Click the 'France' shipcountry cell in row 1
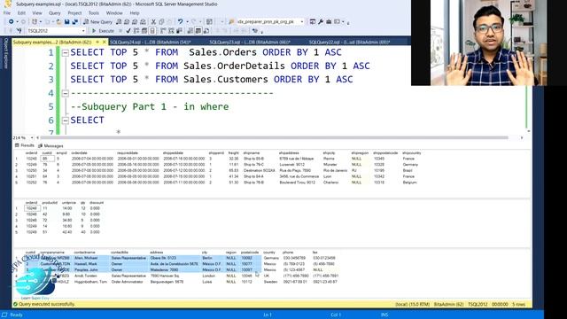 pos(409,159)
